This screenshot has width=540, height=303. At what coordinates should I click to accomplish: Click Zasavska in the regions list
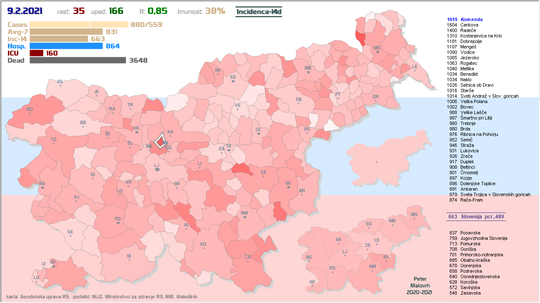point(470,293)
